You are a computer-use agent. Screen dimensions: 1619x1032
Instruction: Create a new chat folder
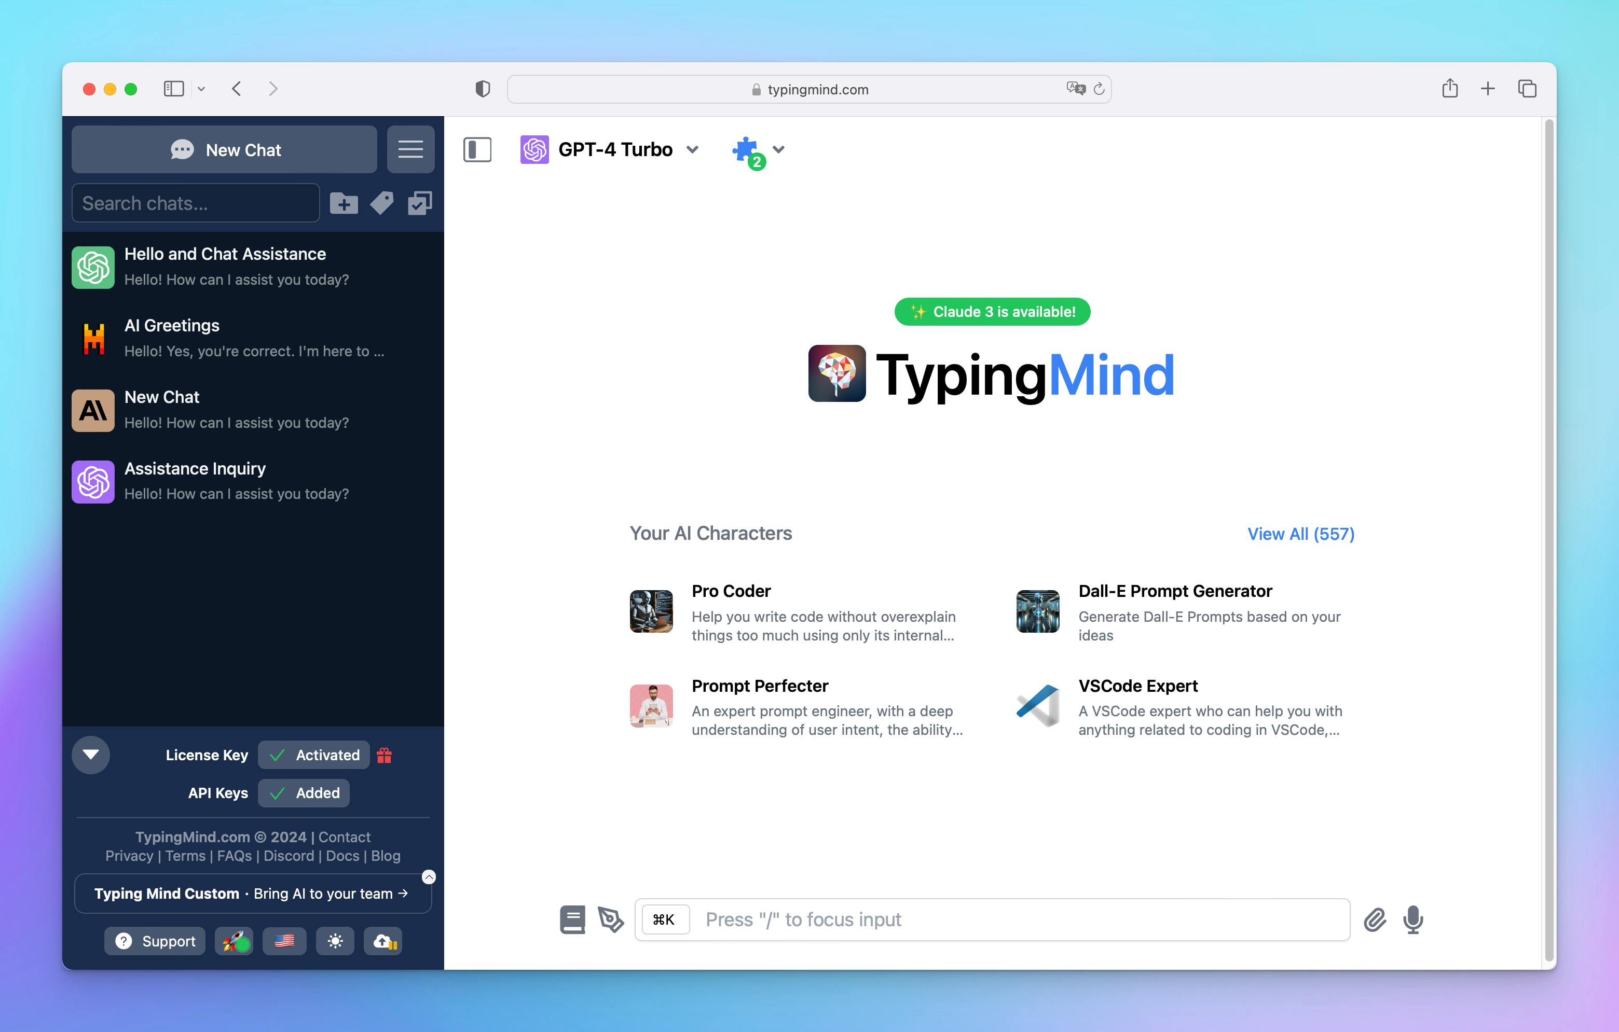click(343, 203)
